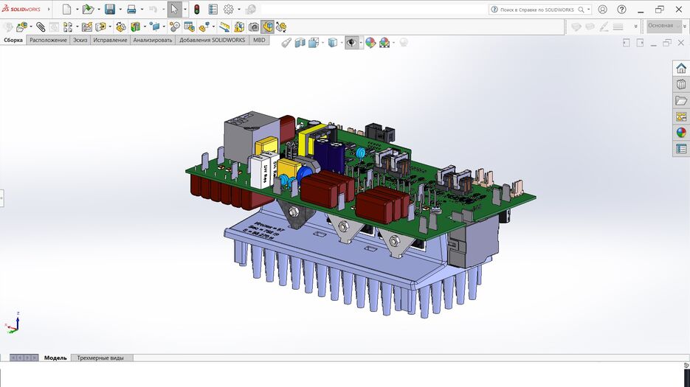Click the Save diskette icon
Screen dimensions: 690x387
[109, 10]
